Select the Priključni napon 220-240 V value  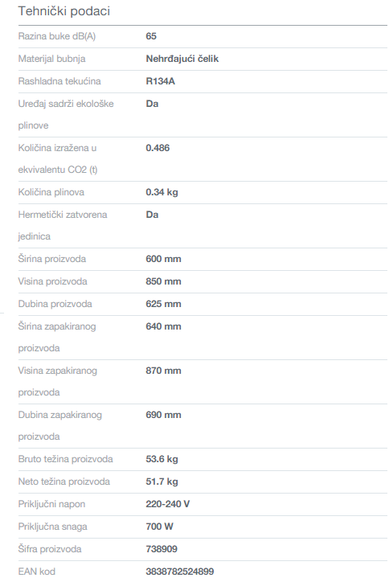[x=168, y=504]
